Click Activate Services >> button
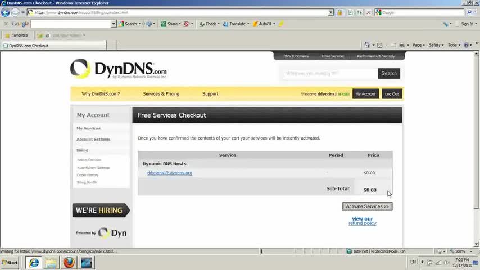Screen dimensions: 480x270 [x=367, y=206]
